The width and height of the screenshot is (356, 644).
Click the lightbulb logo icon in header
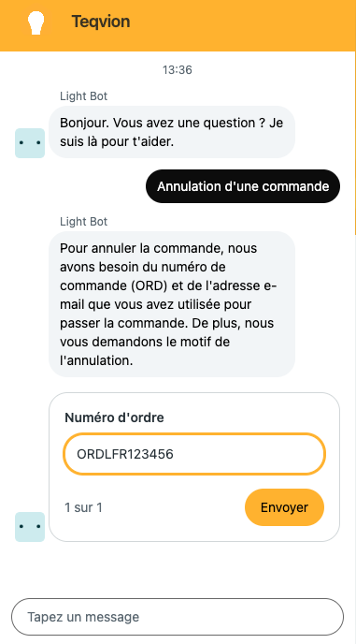click(36, 22)
